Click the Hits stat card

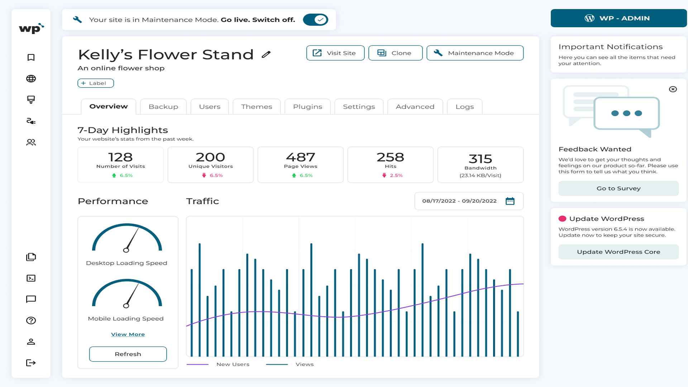pos(391,165)
